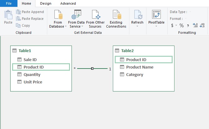Image resolution: width=209 pixels, height=129 pixels.
Task: Click the Paste Append label
Action: pyautogui.click(x=33, y=12)
